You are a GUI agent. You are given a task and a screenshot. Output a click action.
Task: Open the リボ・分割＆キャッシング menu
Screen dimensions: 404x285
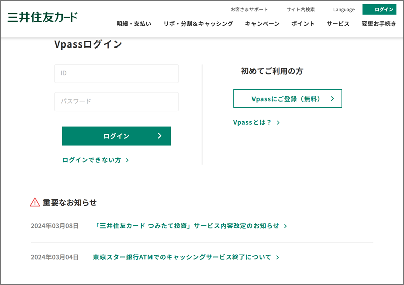(x=198, y=24)
